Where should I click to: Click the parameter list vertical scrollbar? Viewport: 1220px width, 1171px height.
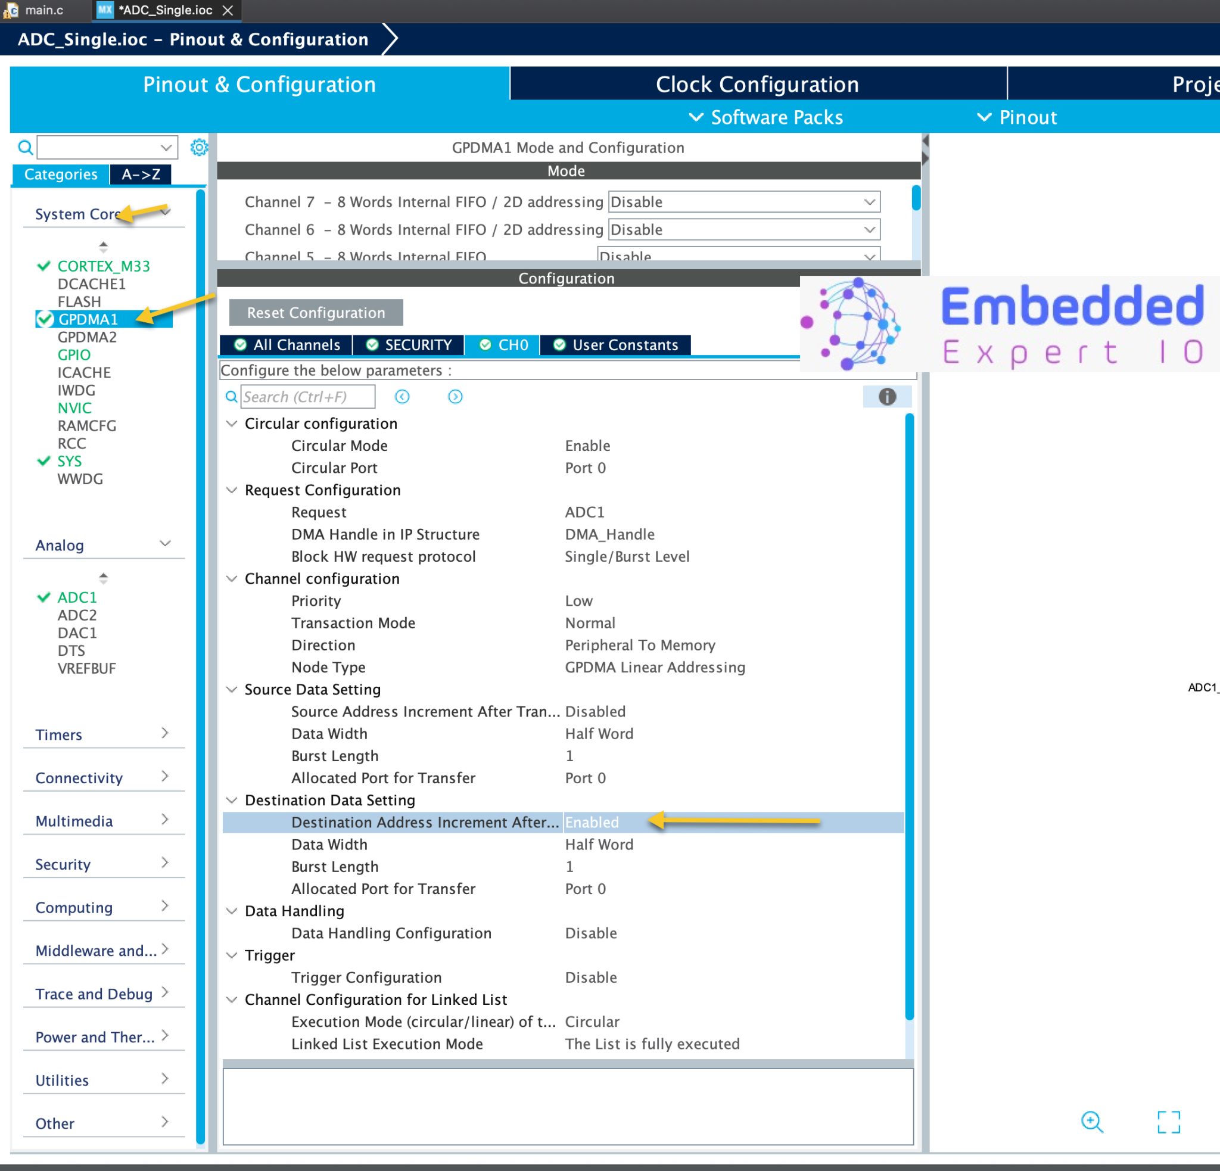coord(909,715)
